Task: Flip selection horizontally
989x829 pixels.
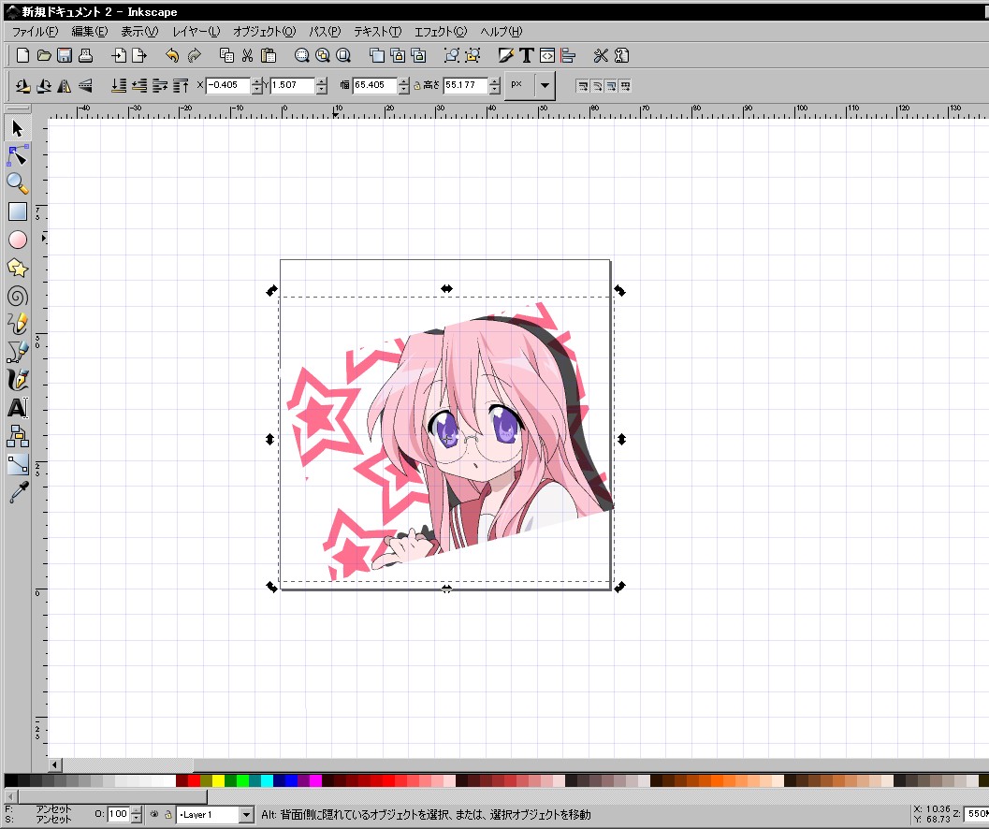Action: pos(65,85)
